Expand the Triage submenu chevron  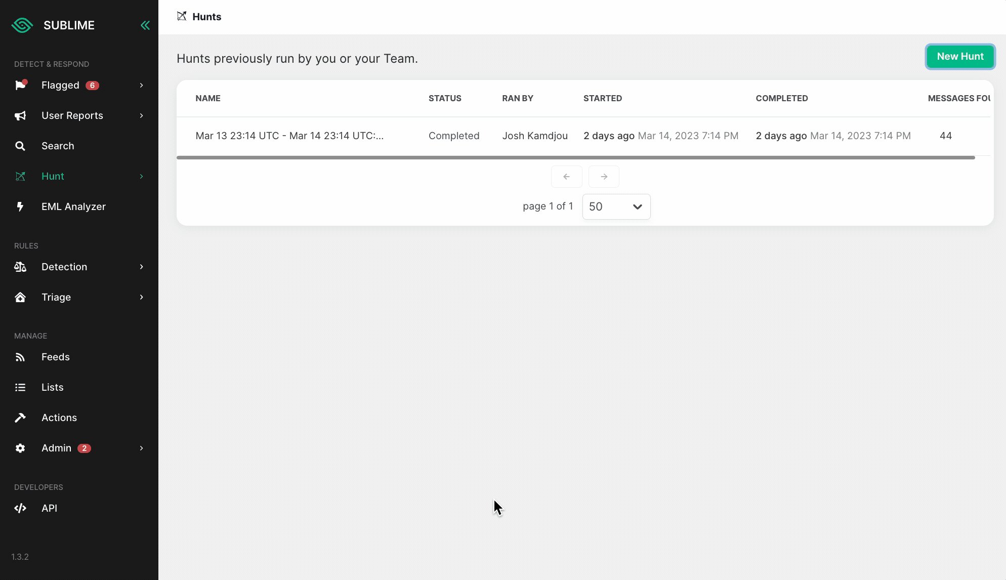(142, 297)
